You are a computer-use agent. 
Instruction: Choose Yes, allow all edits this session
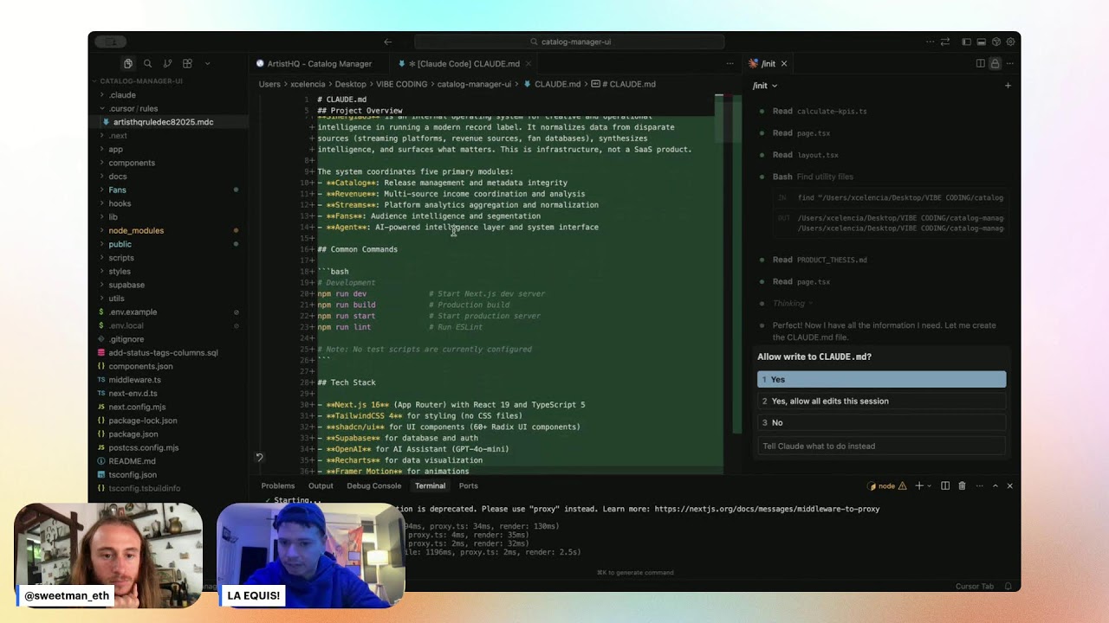pyautogui.click(x=881, y=401)
